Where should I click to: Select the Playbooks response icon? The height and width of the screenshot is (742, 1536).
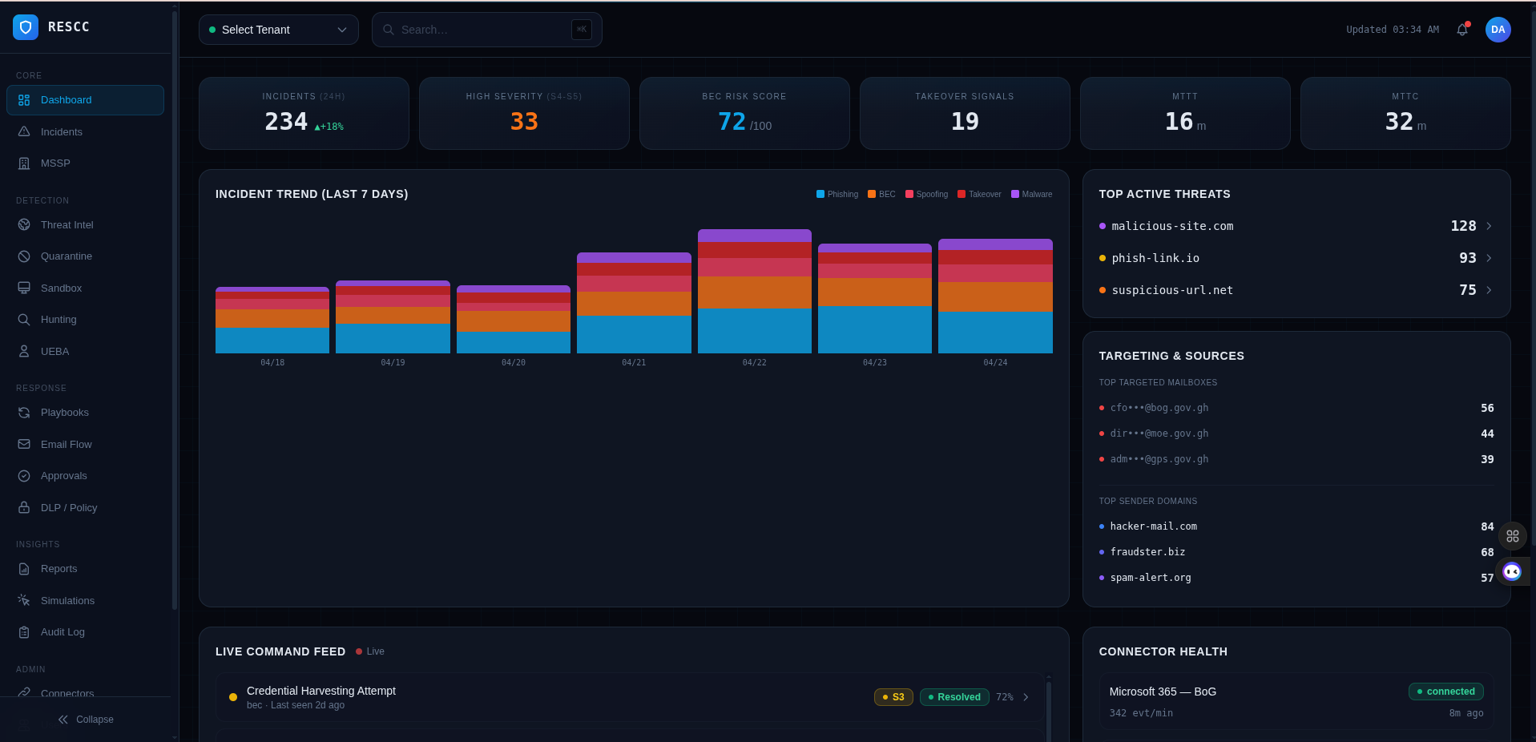[24, 412]
